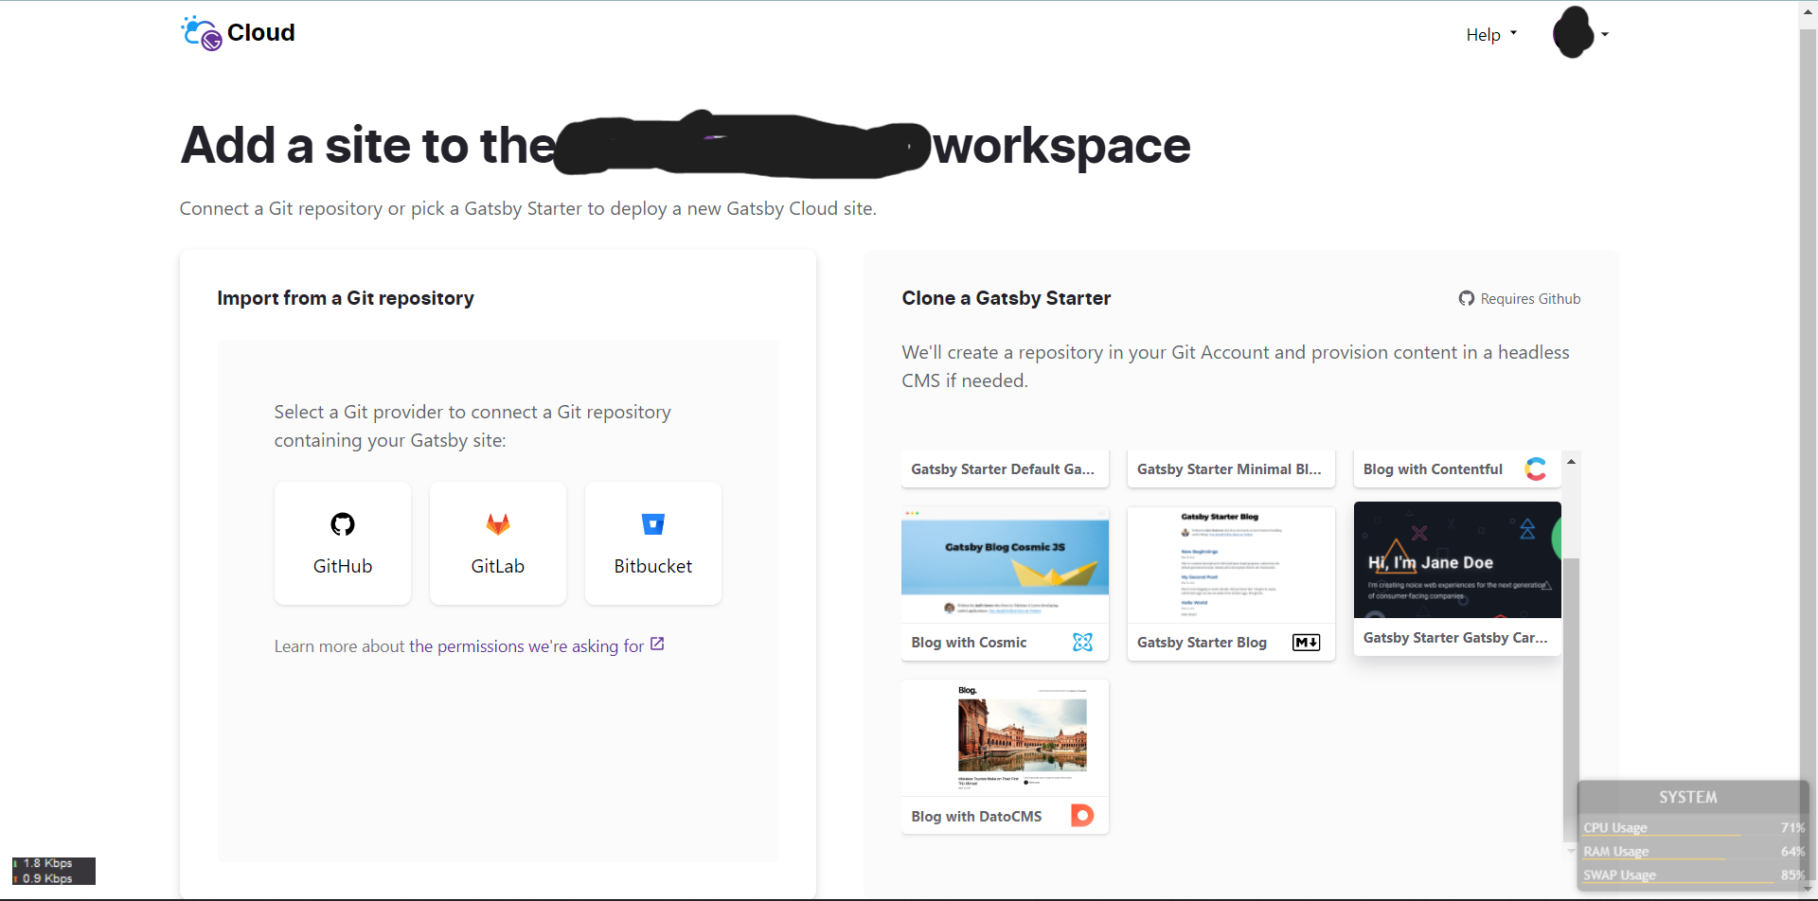Click the Import from a Git repository heading
The width and height of the screenshot is (1818, 901).
point(346,298)
